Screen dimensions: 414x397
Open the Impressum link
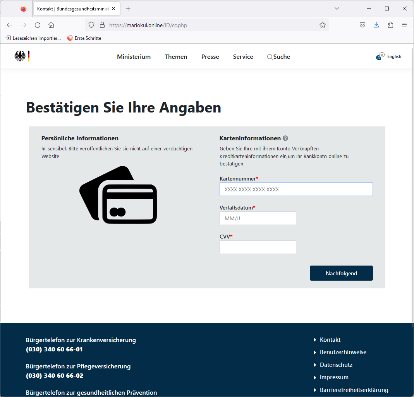333,377
